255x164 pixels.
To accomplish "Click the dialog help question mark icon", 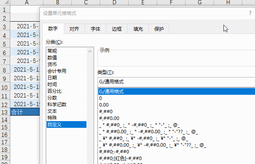I will tap(250, 13).
